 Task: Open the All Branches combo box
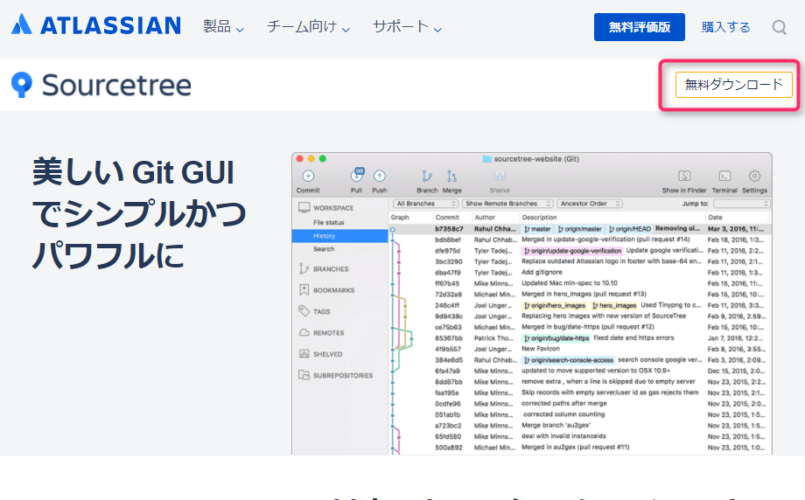click(424, 204)
